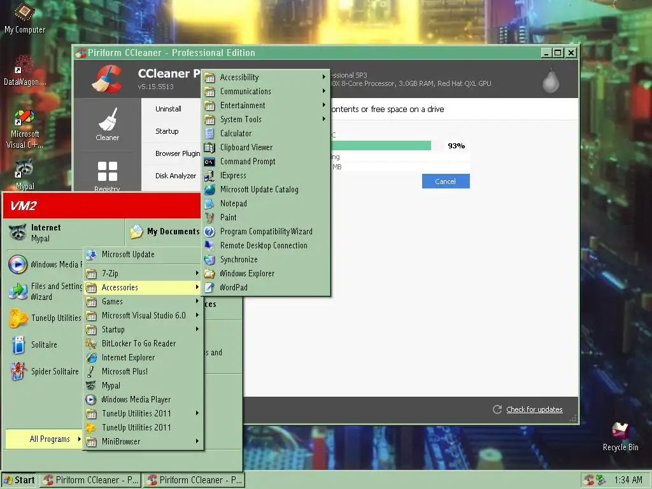This screenshot has width=652, height=489.
Task: Launch IExpress from Accessories
Action: (266, 176)
